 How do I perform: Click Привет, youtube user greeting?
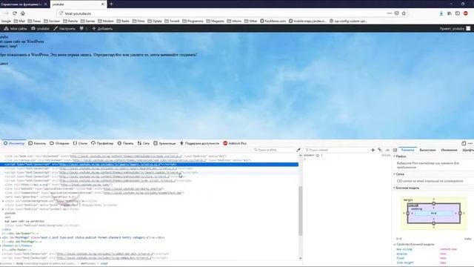(455, 28)
